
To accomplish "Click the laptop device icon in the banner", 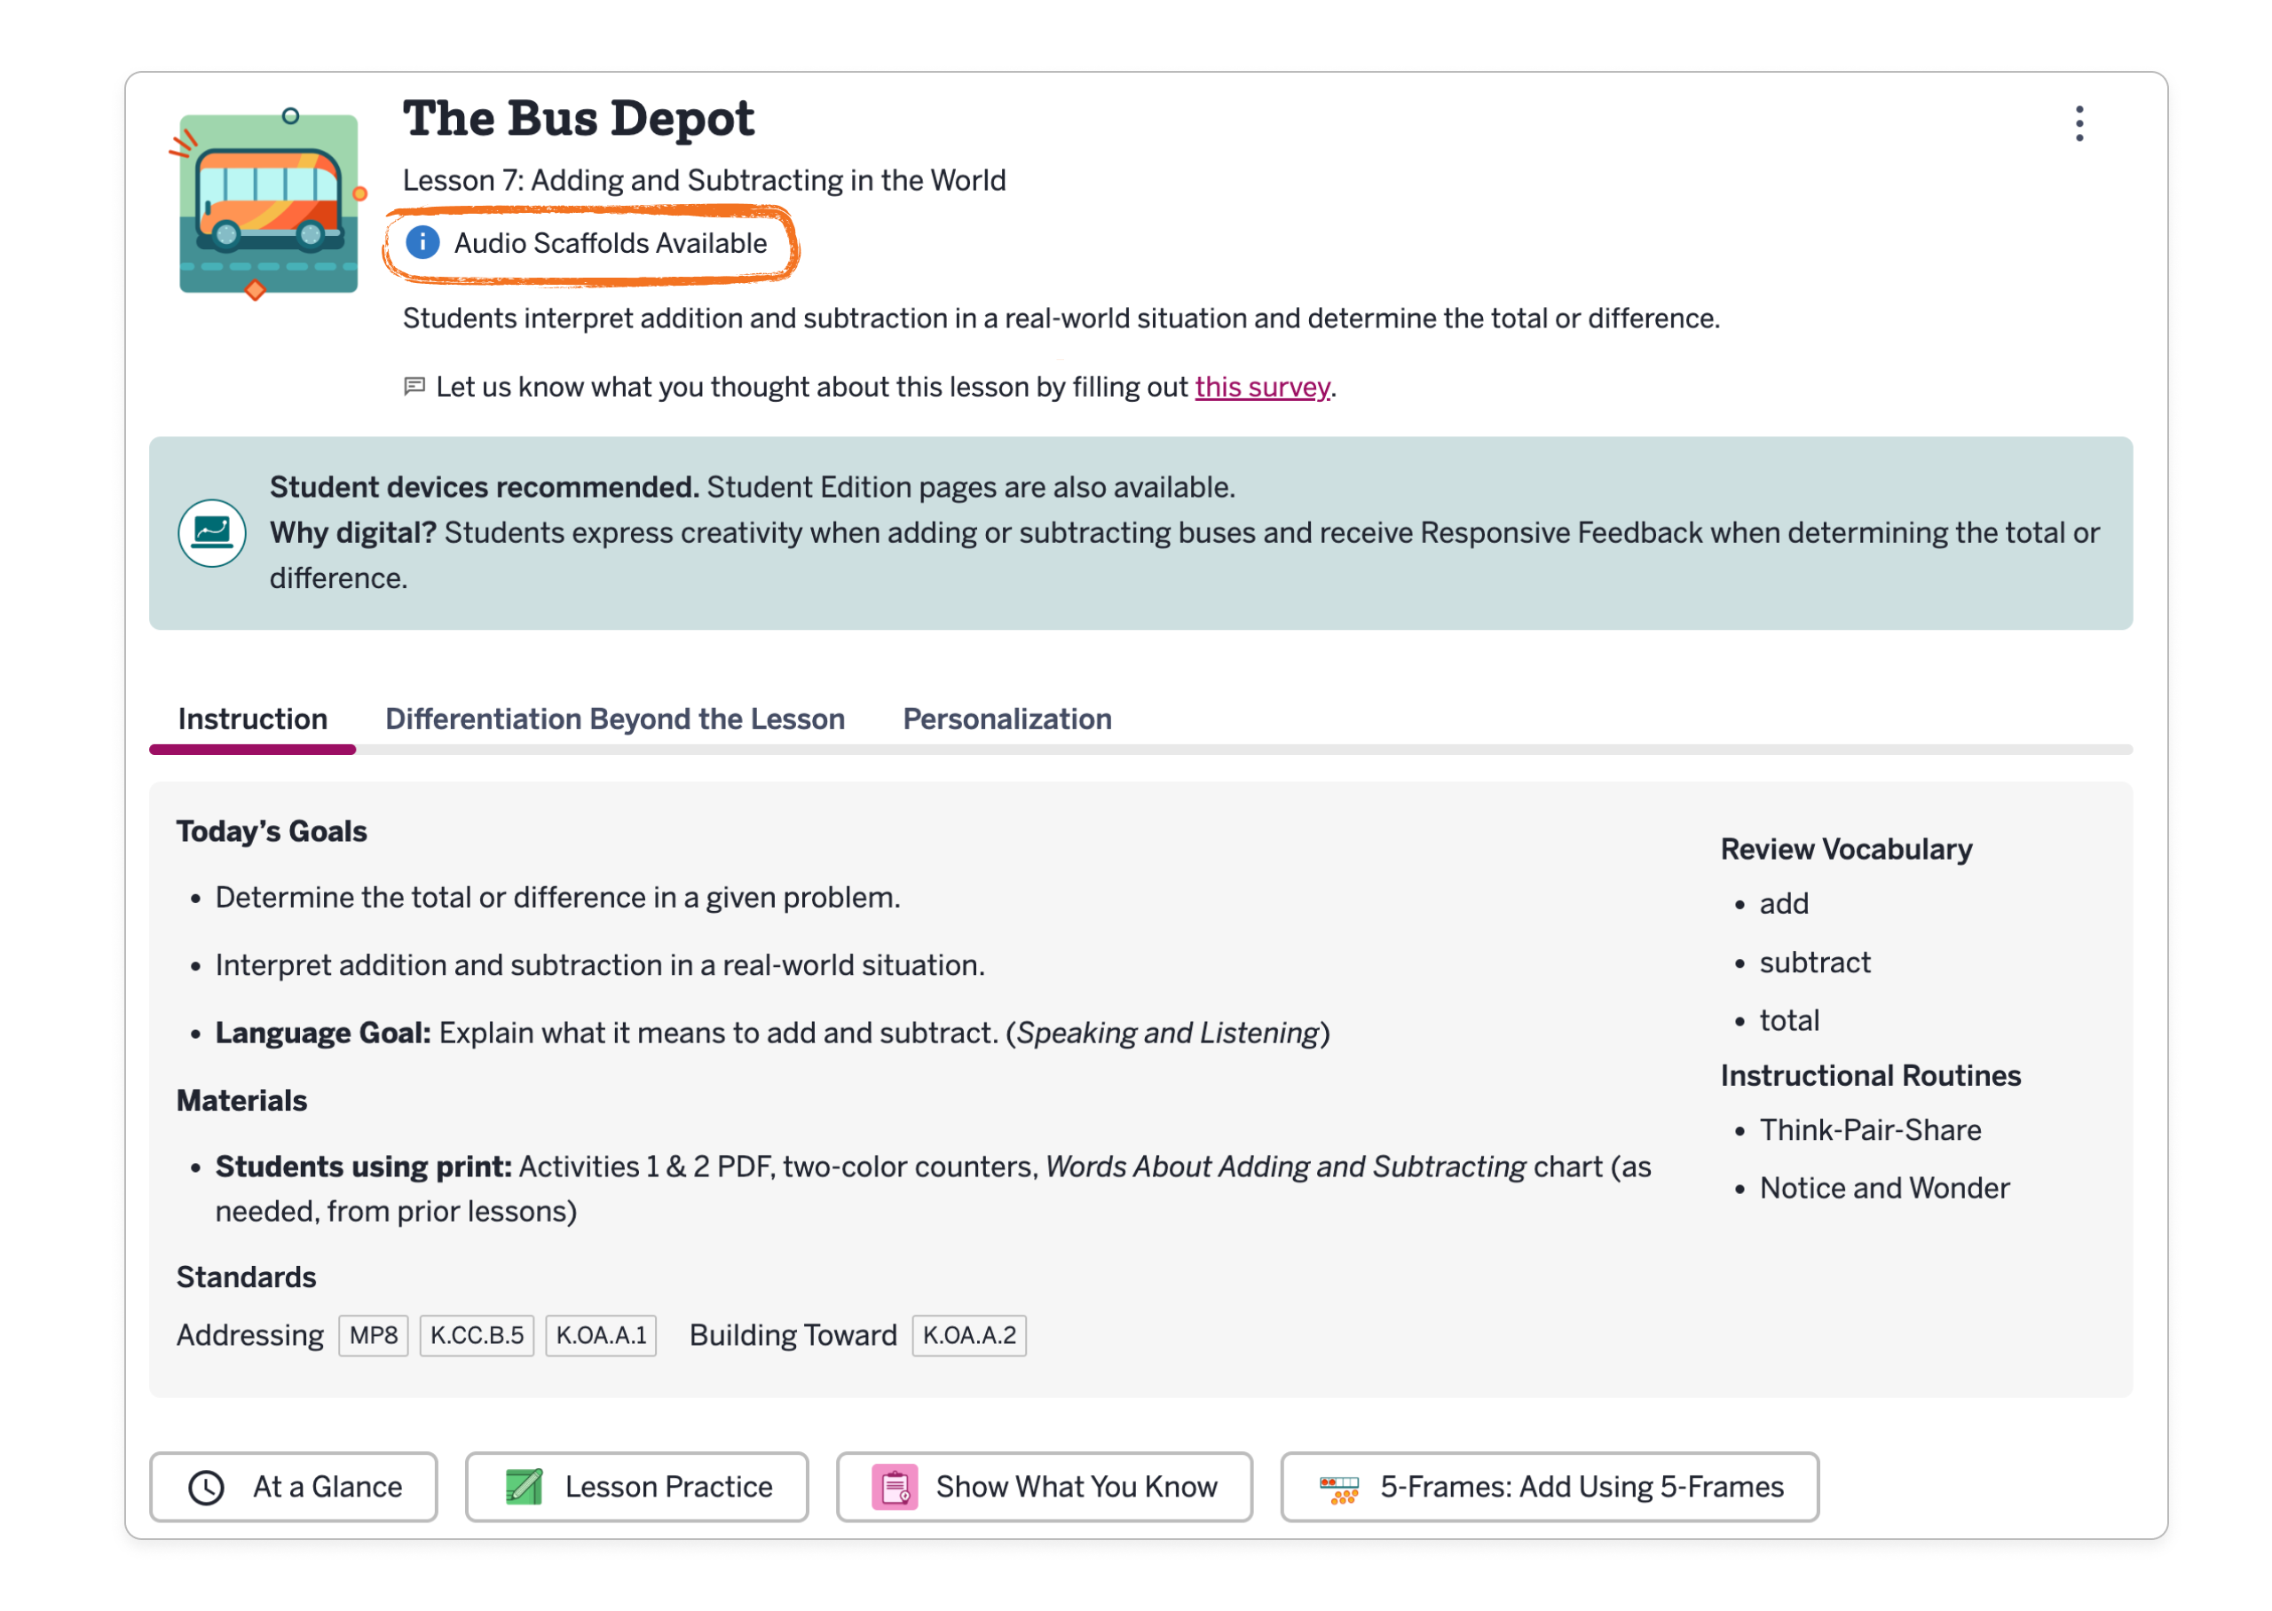I will pyautogui.click(x=211, y=532).
